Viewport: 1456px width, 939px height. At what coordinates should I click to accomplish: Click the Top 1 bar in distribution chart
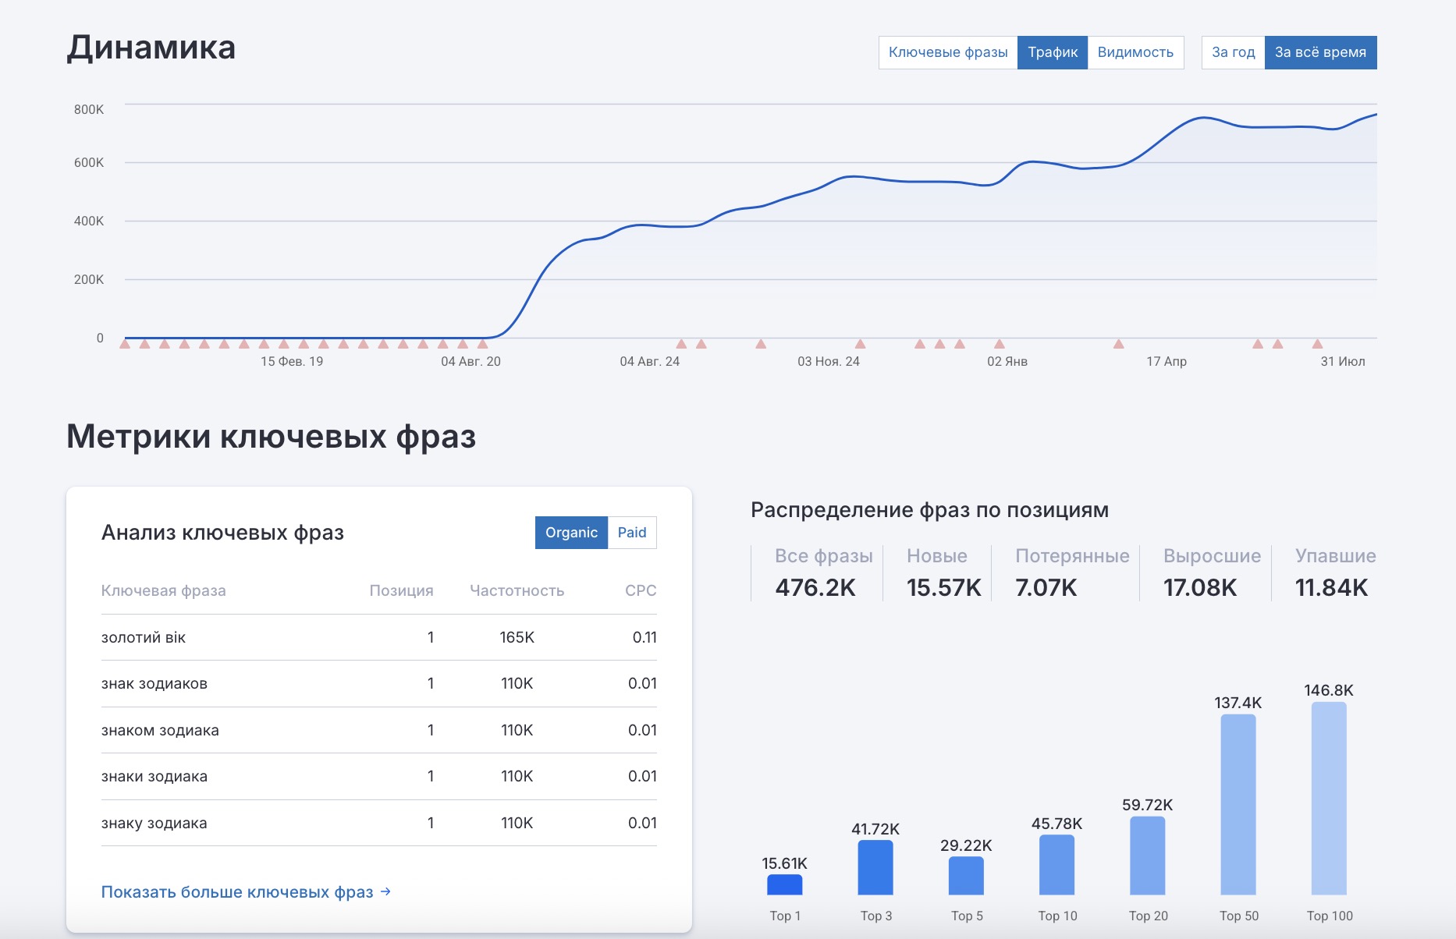pyautogui.click(x=784, y=884)
